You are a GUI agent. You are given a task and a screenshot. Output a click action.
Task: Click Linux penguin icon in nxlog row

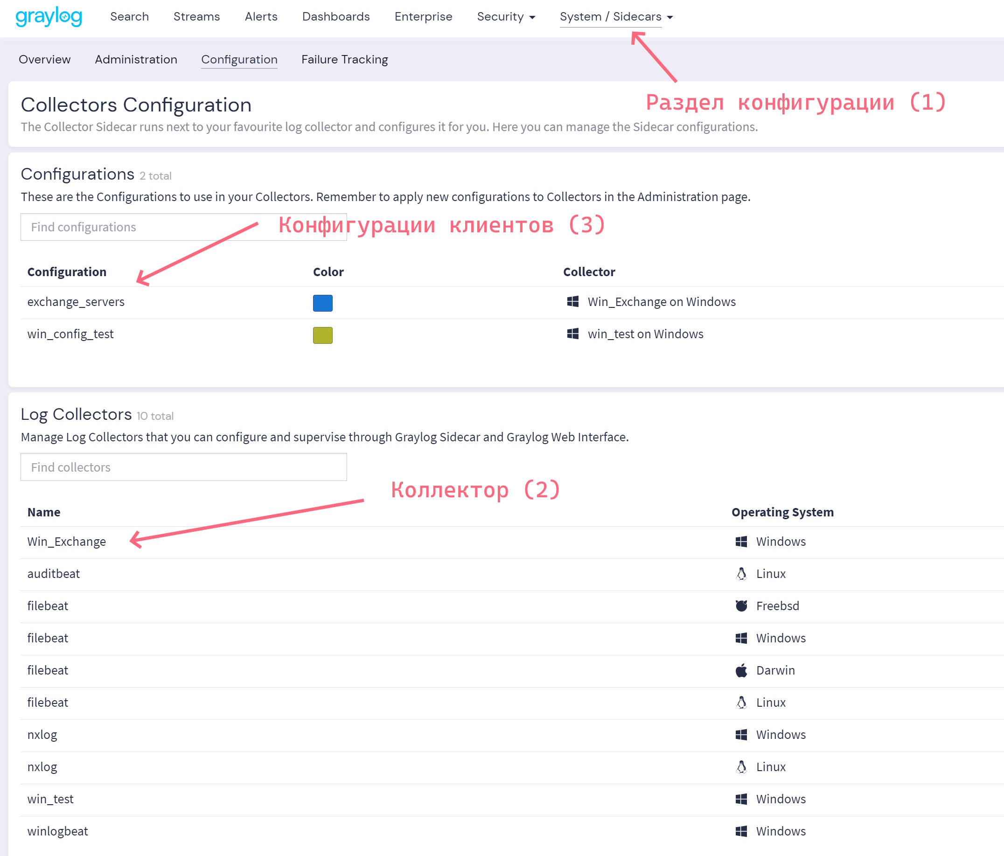[x=741, y=767]
